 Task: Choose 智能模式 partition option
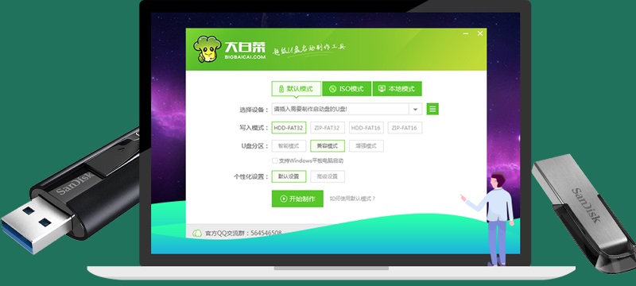[x=289, y=146]
